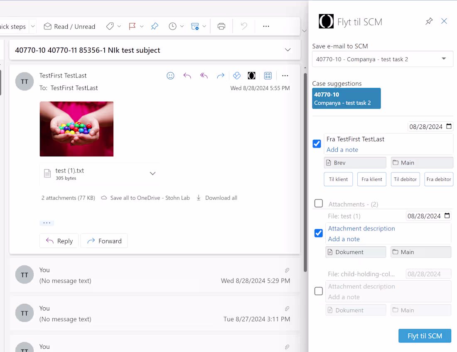Collapse the email subject header chevron
457x352 pixels.
click(x=287, y=49)
